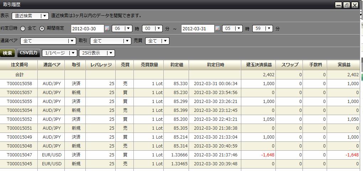Open the 直近検索 display dropdown

coord(30,16)
